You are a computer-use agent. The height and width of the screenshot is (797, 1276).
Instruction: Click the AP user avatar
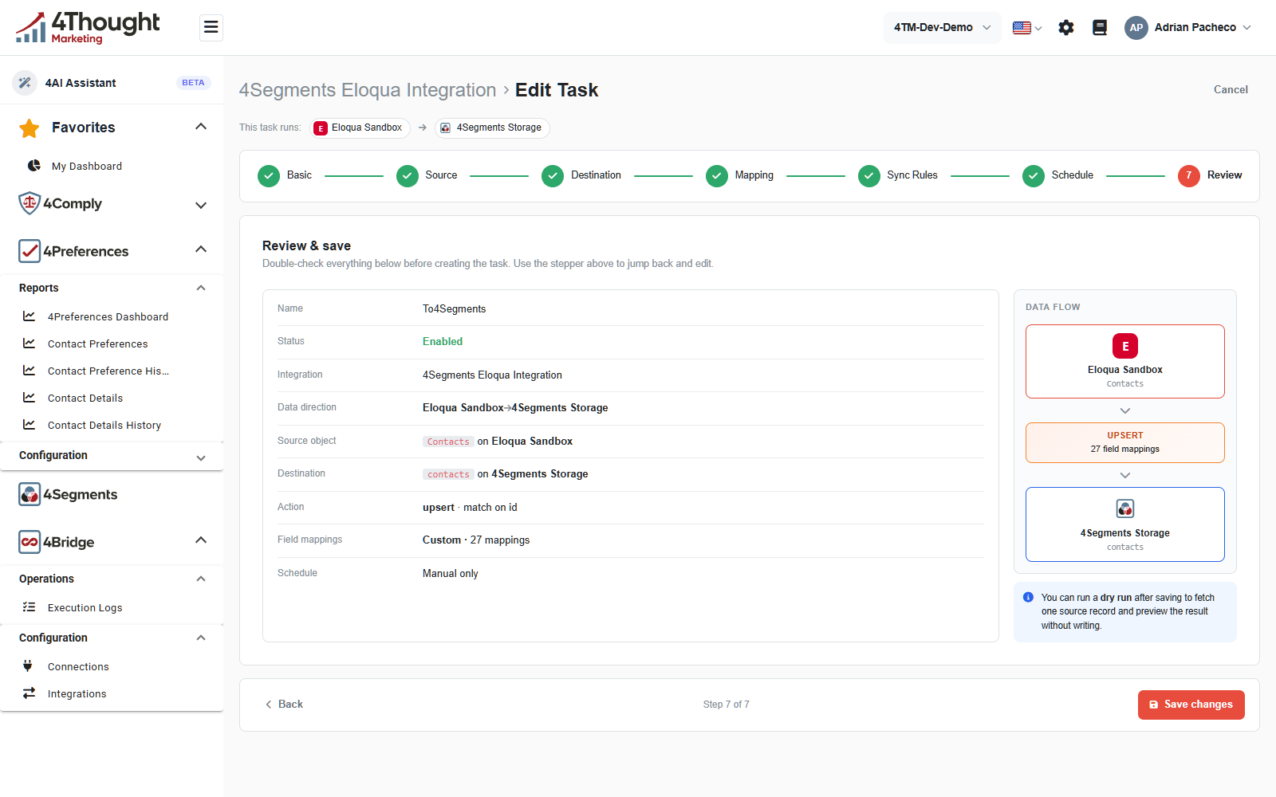point(1136,28)
